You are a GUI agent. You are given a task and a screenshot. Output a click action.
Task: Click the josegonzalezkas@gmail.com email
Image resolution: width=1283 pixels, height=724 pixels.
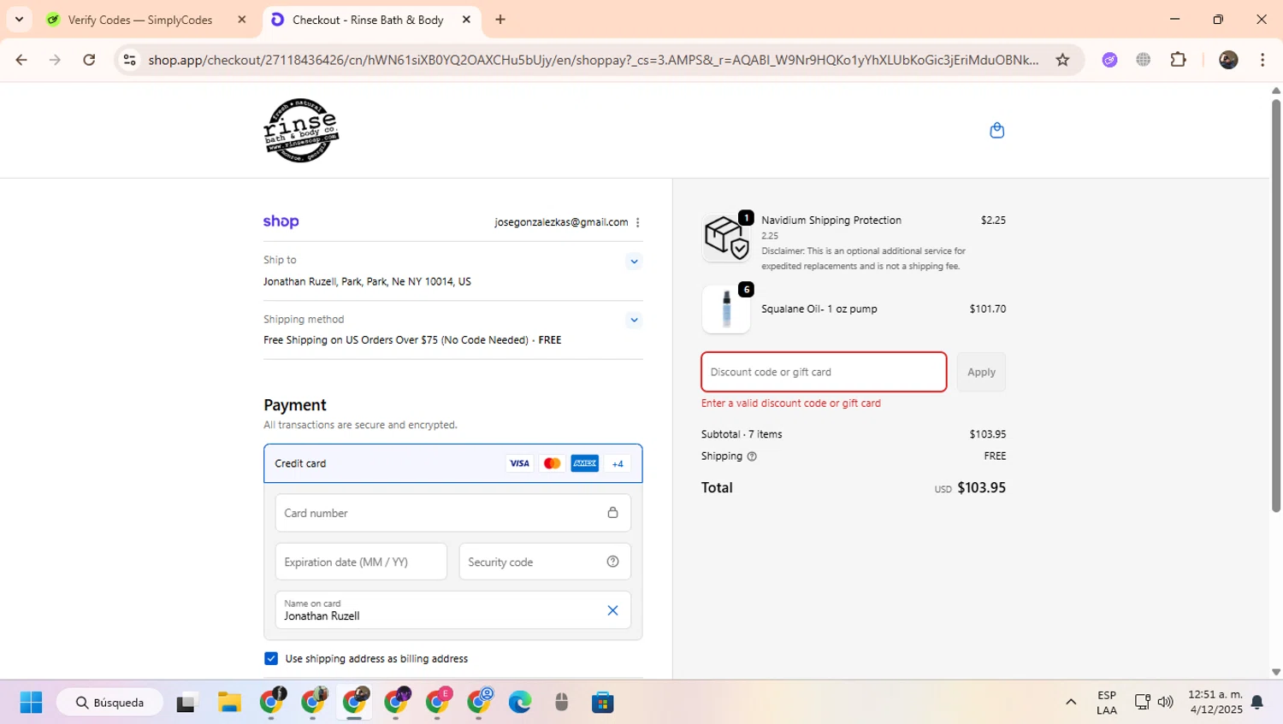point(561,222)
